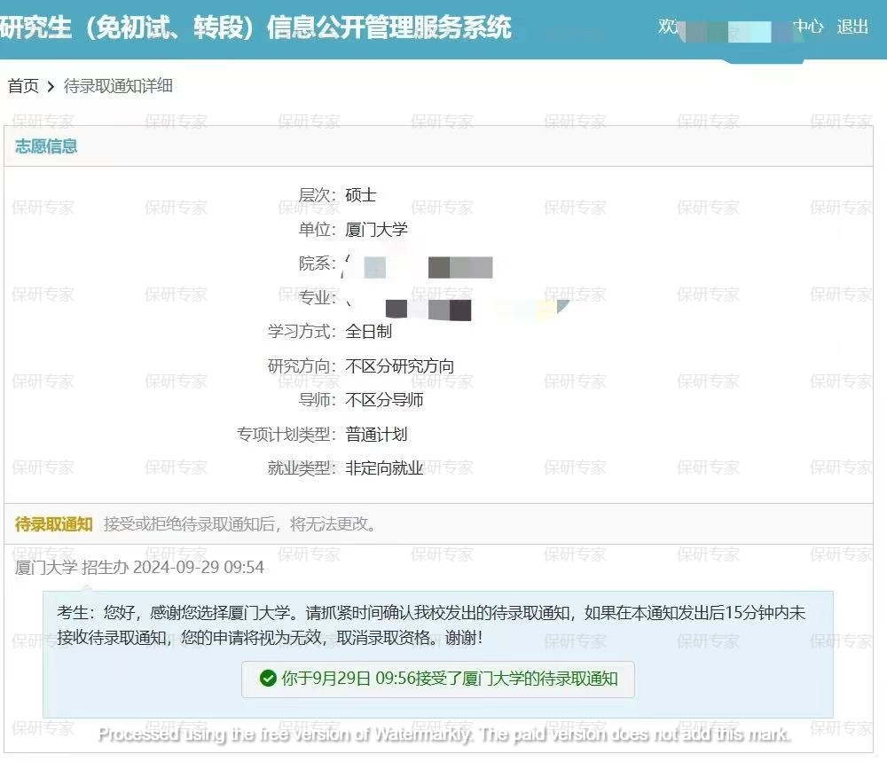Navigate to 首页 via the breadcrumb
Viewport: 887px width, 762px height.
[x=20, y=86]
